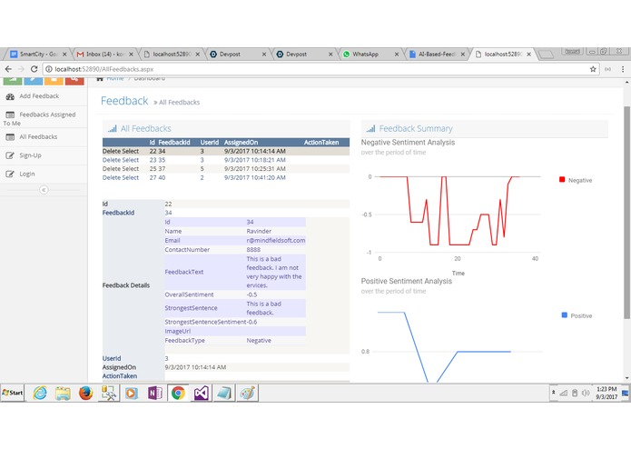Click the 9/3/2017 10:41:20 AM cell
631x449 pixels.
(x=255, y=178)
